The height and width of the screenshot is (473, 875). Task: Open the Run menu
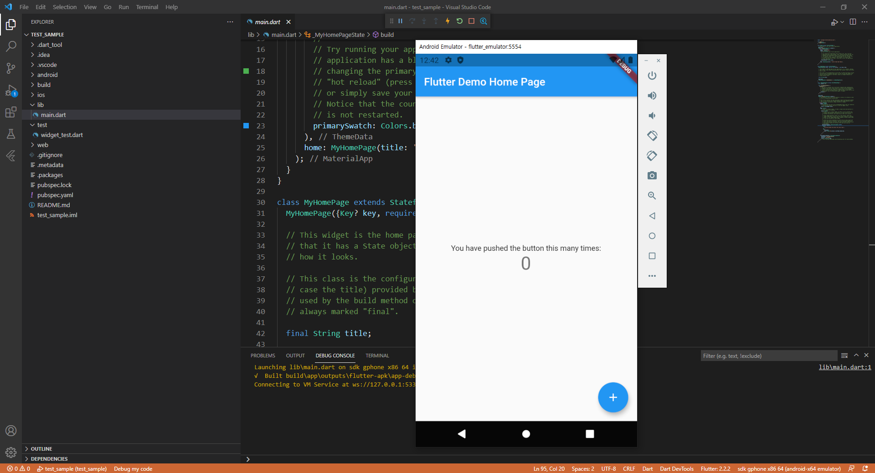[124, 7]
